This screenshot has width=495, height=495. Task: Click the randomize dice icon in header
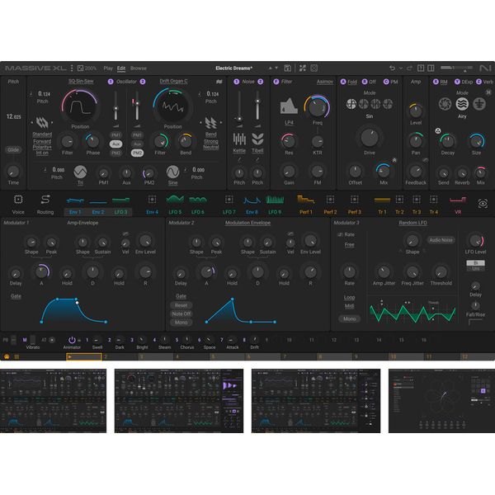[313, 68]
